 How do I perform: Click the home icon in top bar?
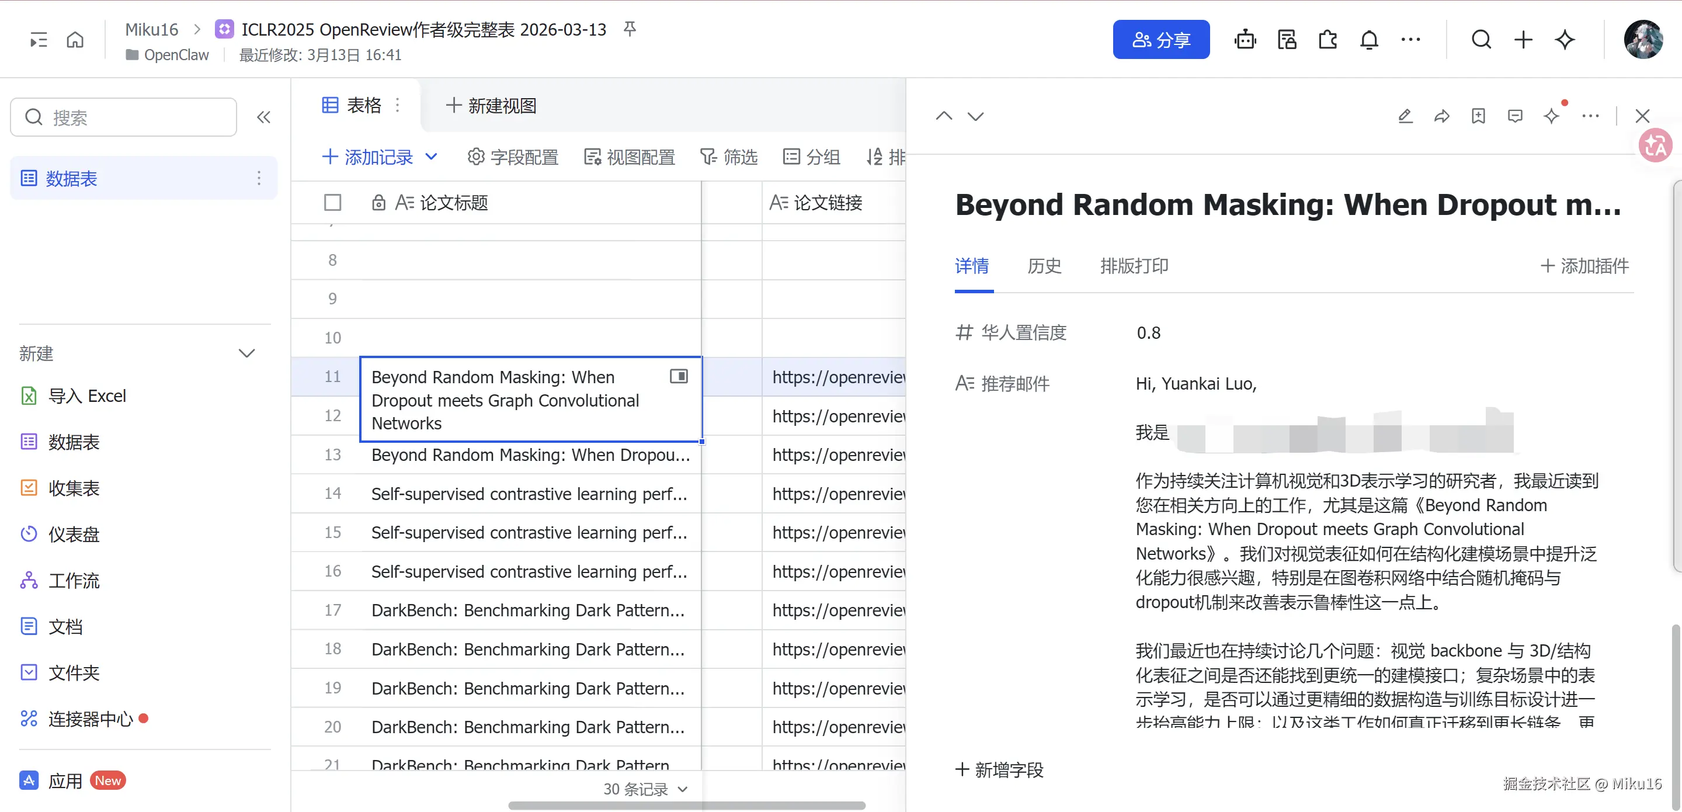pos(75,40)
